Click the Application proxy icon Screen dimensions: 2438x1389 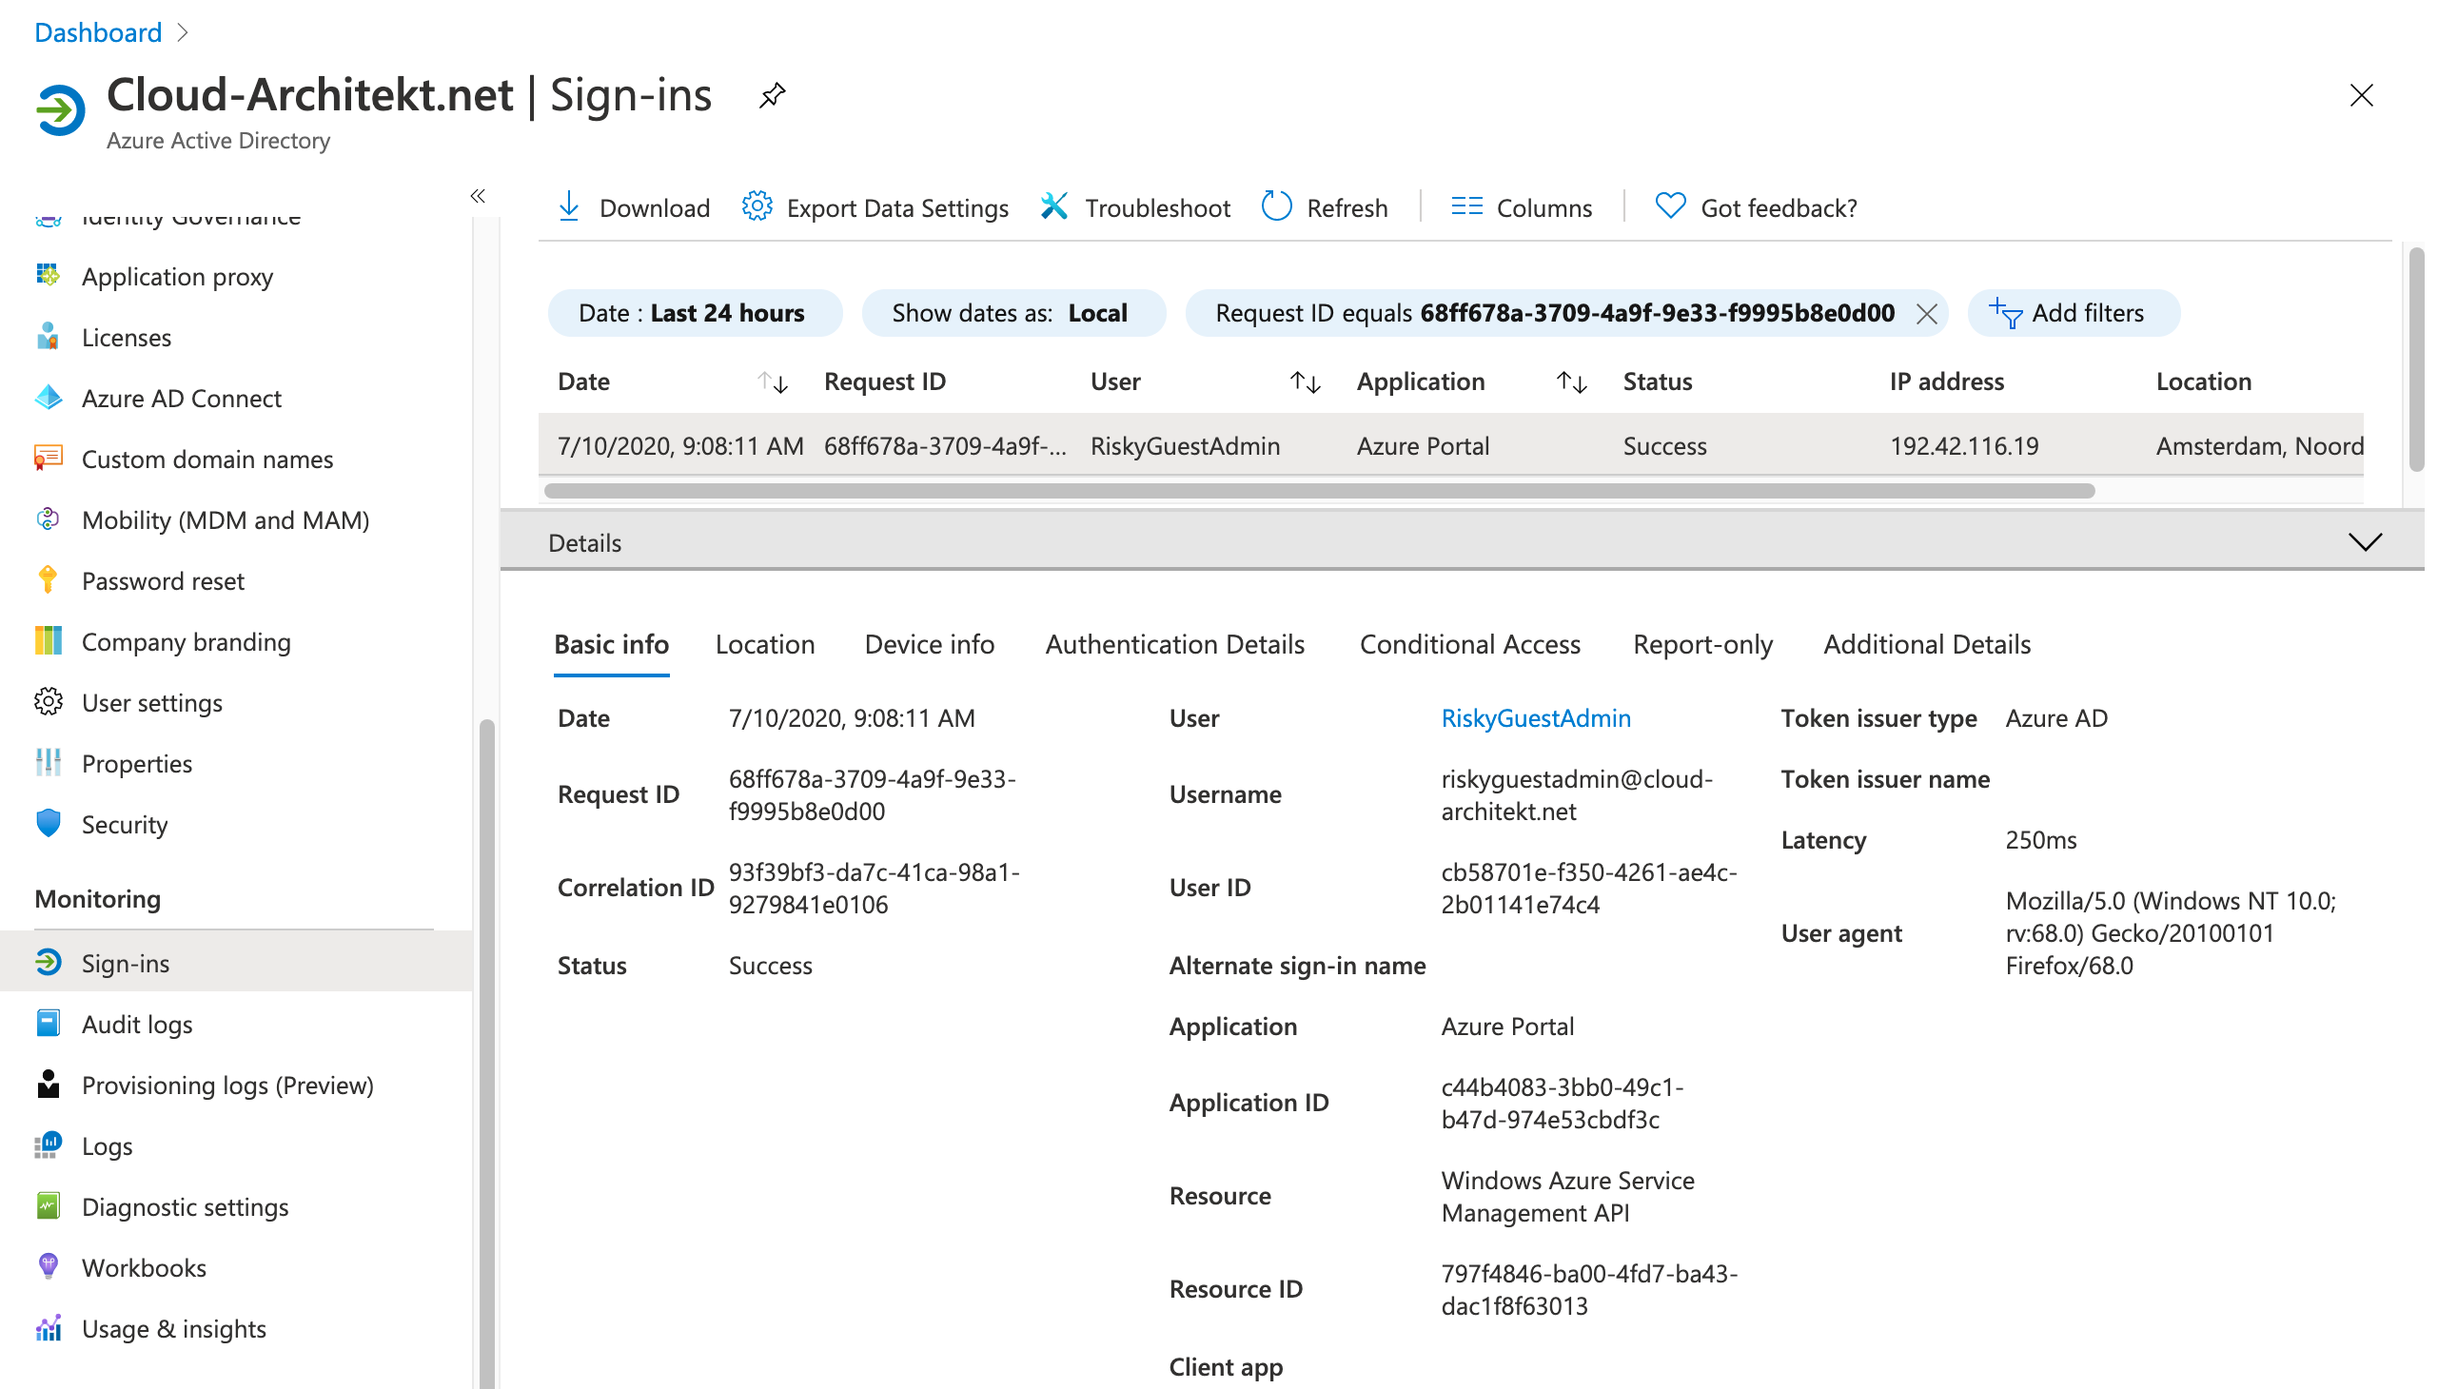click(x=48, y=276)
